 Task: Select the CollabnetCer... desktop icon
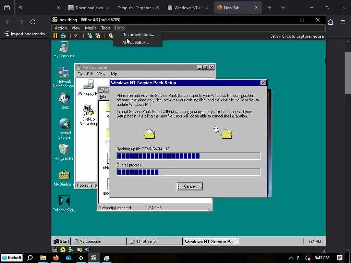[x=64, y=204]
